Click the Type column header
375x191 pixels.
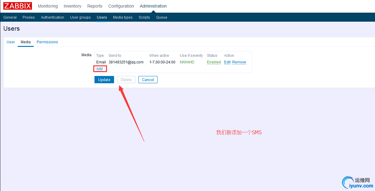click(100, 55)
